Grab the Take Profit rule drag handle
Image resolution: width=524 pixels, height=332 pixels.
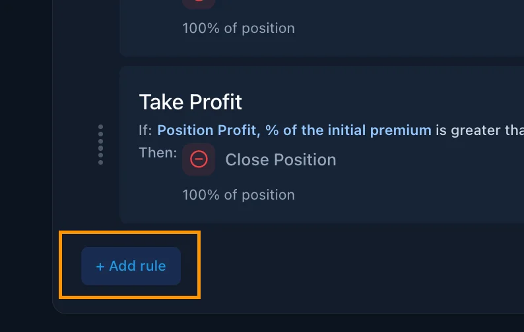point(100,144)
